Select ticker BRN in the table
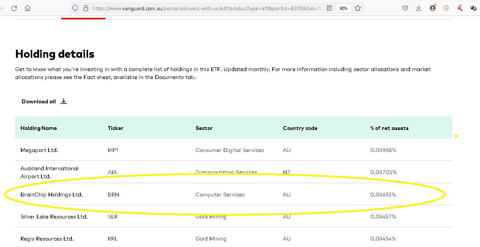 tap(114, 195)
